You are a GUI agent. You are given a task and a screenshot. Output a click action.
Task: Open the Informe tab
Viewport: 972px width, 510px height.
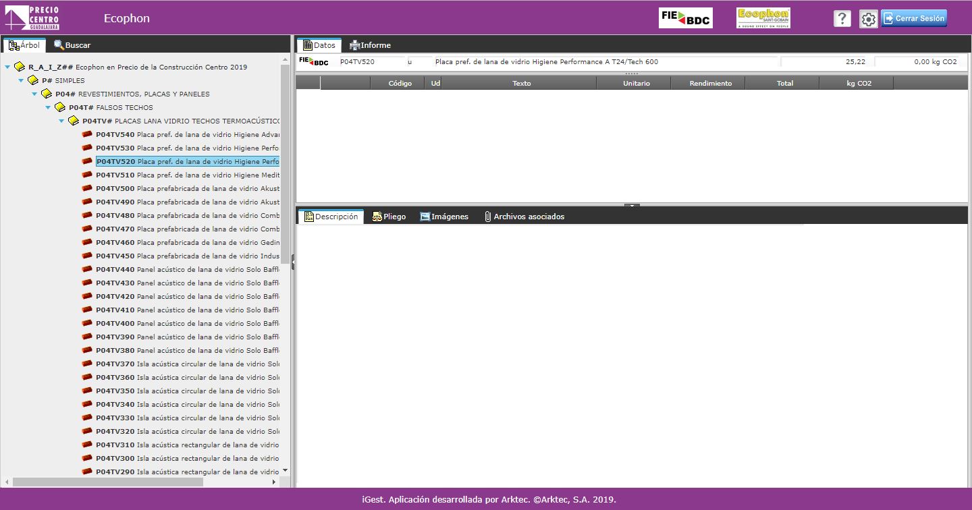click(x=370, y=45)
